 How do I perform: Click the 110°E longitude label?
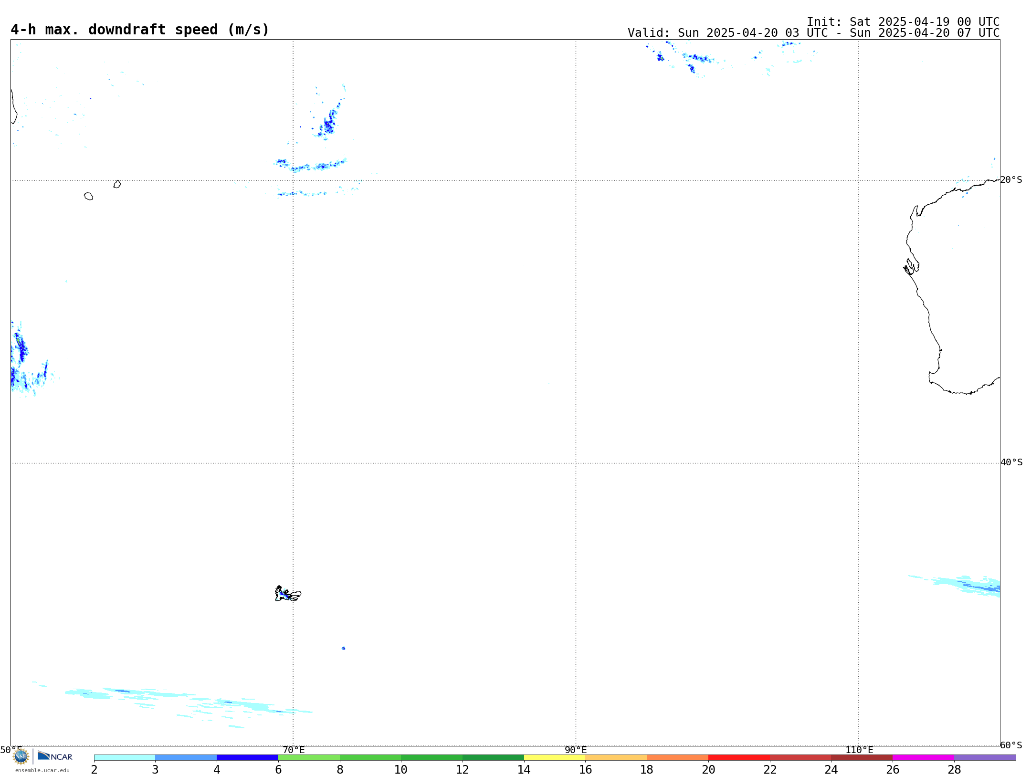coord(859,750)
